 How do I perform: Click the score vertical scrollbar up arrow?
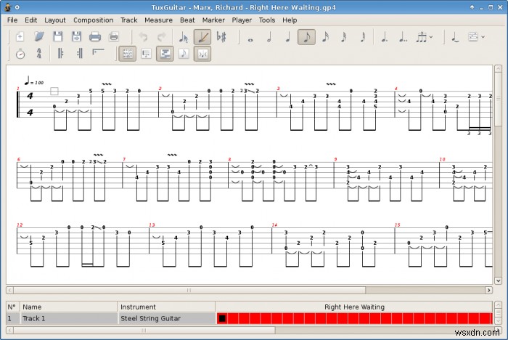click(x=498, y=69)
